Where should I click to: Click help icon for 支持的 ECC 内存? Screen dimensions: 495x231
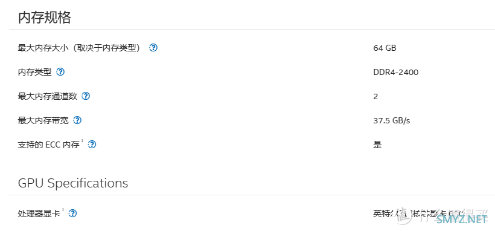[92, 145]
